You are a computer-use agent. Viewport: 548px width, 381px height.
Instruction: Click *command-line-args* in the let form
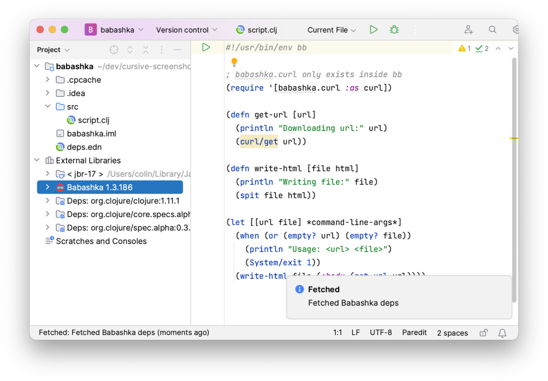point(352,222)
